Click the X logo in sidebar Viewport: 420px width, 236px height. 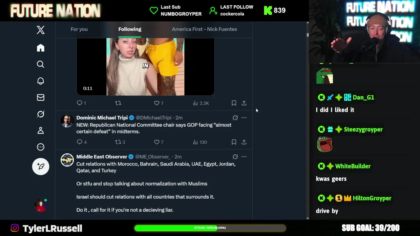[x=40, y=30]
